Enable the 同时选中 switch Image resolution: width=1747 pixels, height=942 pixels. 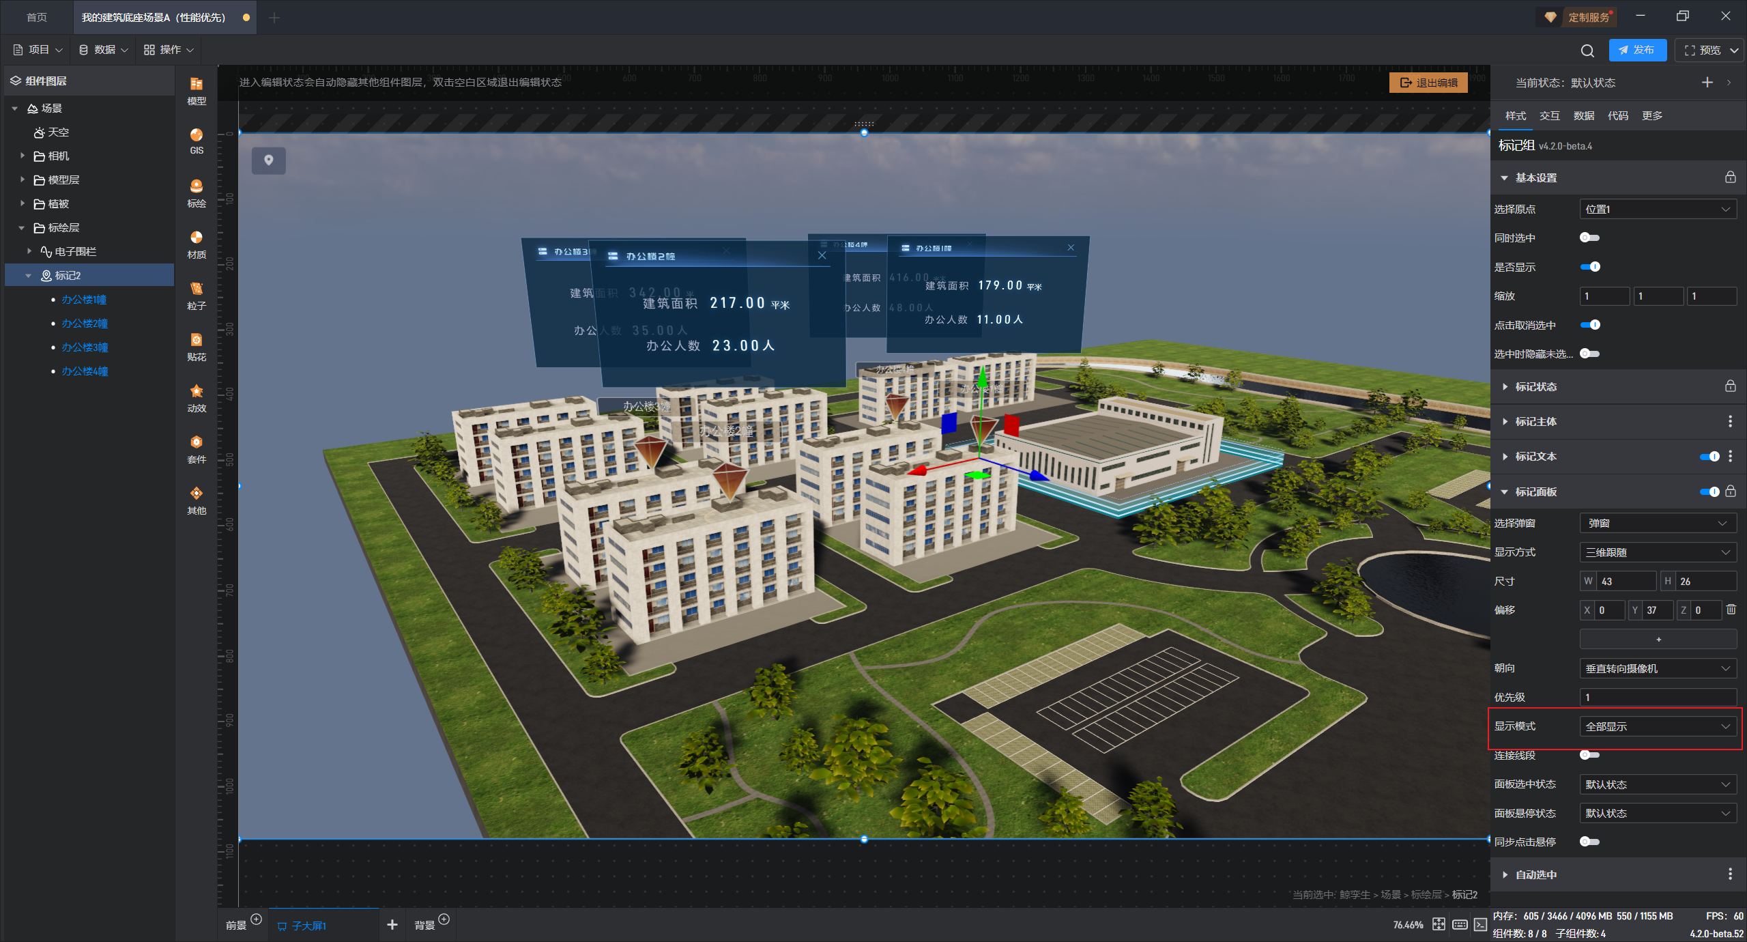(x=1589, y=238)
